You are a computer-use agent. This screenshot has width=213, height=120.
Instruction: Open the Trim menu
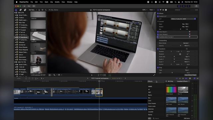pos(41,2)
